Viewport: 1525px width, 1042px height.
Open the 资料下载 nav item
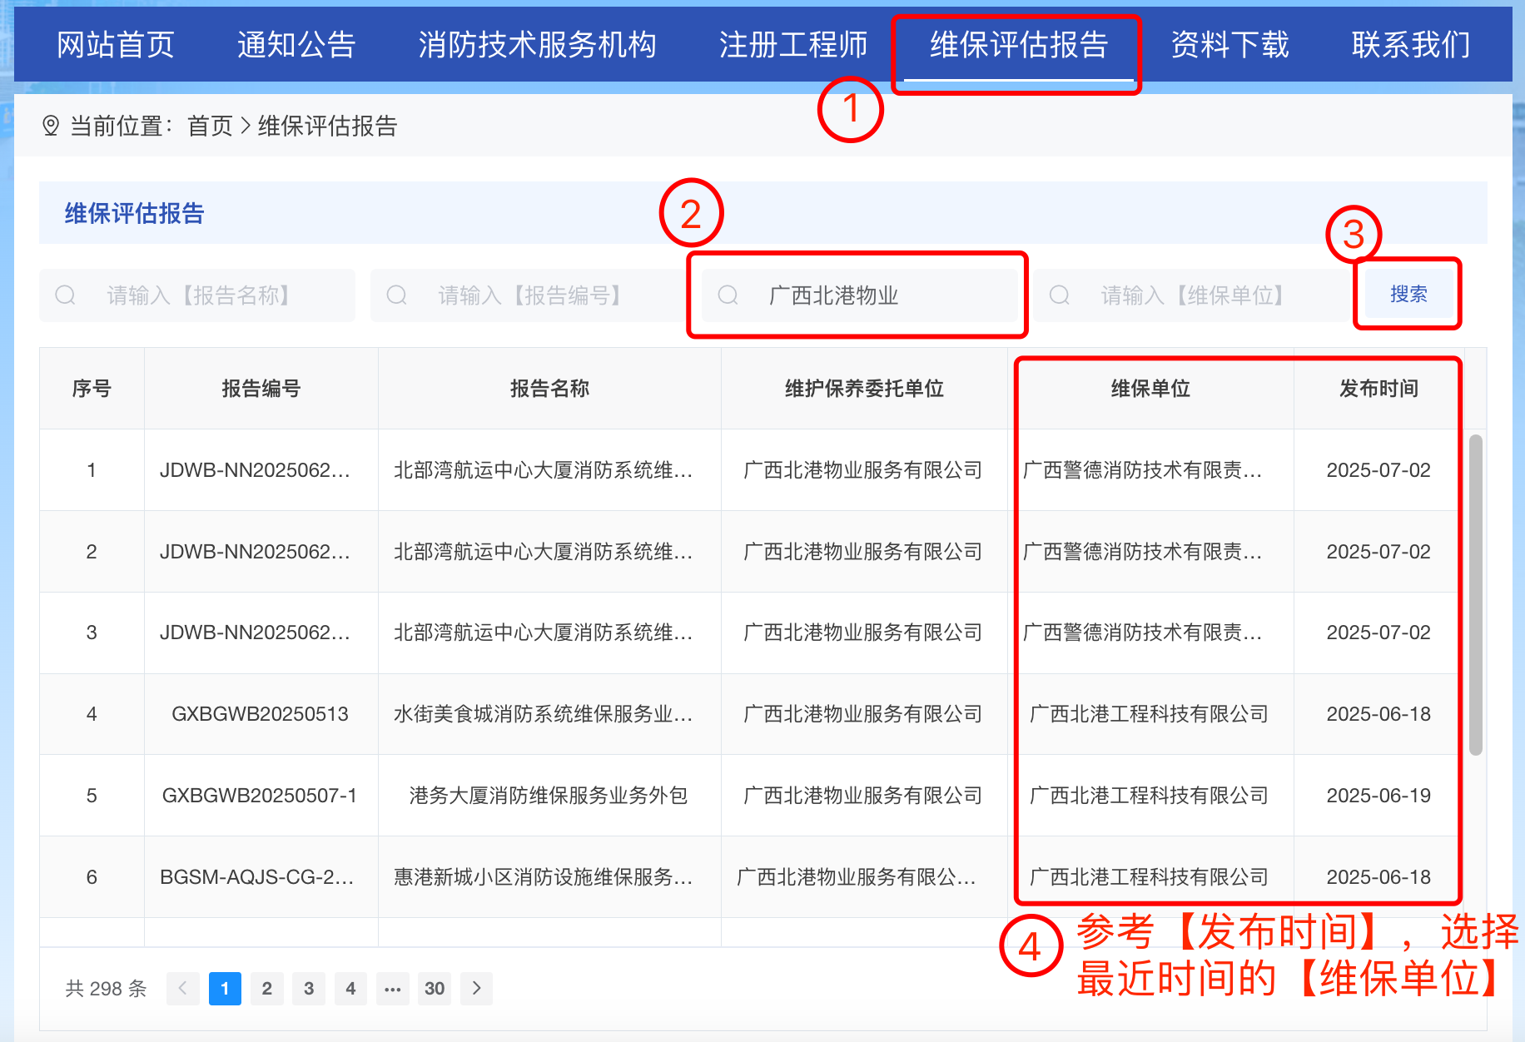pyautogui.click(x=1229, y=45)
